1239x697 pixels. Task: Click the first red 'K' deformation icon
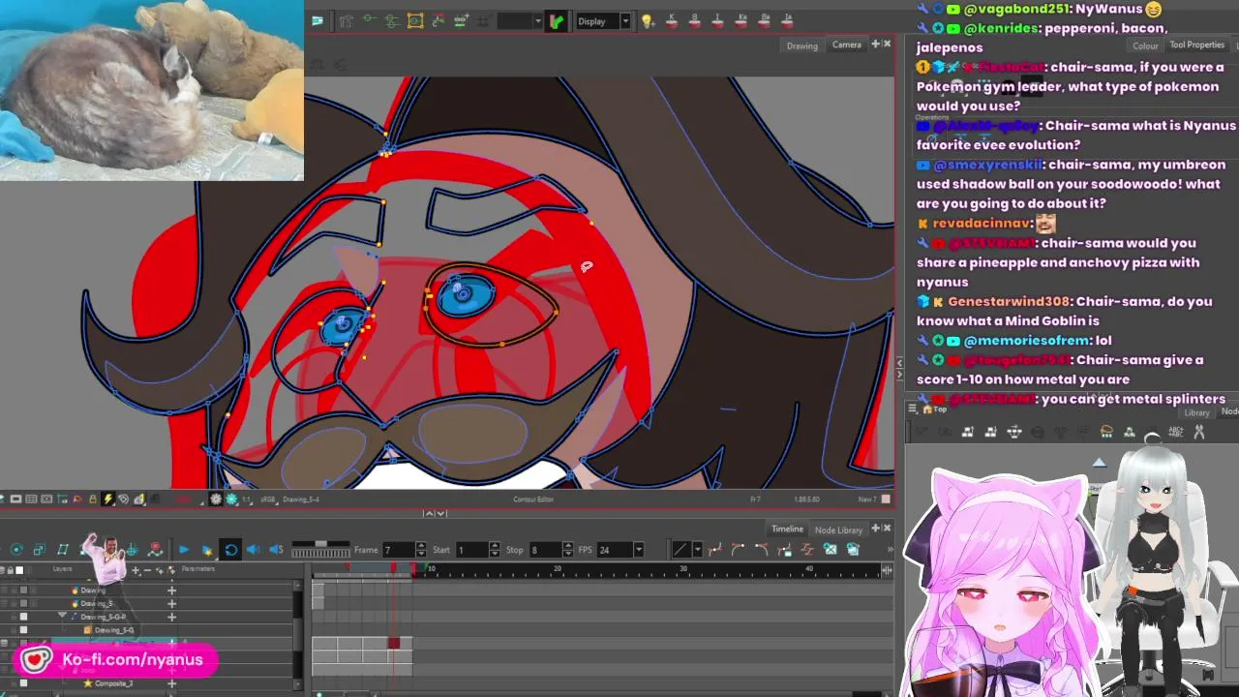(x=671, y=21)
